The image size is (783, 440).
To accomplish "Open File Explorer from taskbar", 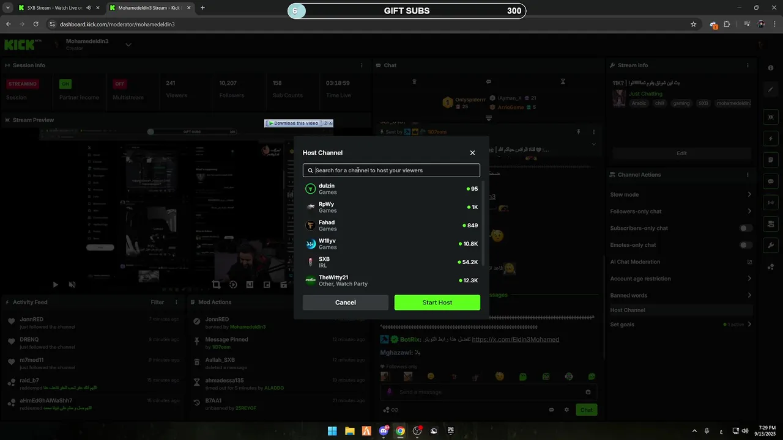I will click(x=349, y=431).
